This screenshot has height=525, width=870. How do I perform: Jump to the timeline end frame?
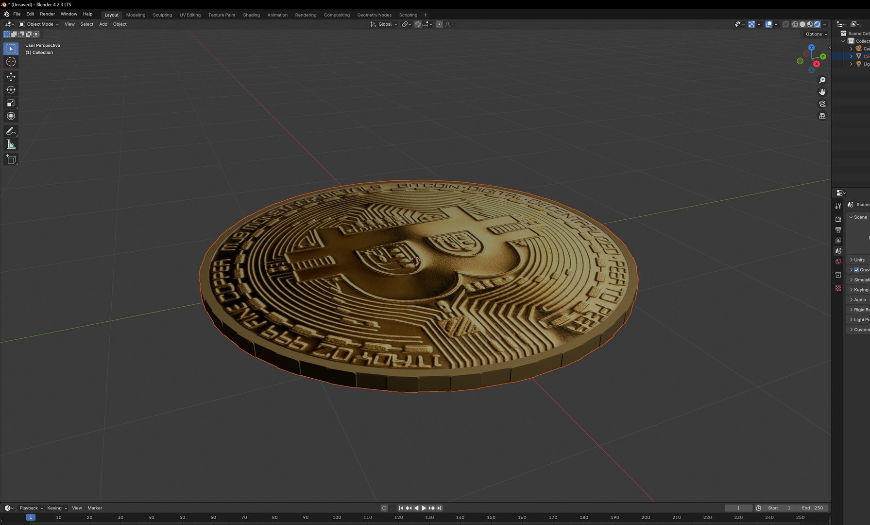[x=440, y=508]
